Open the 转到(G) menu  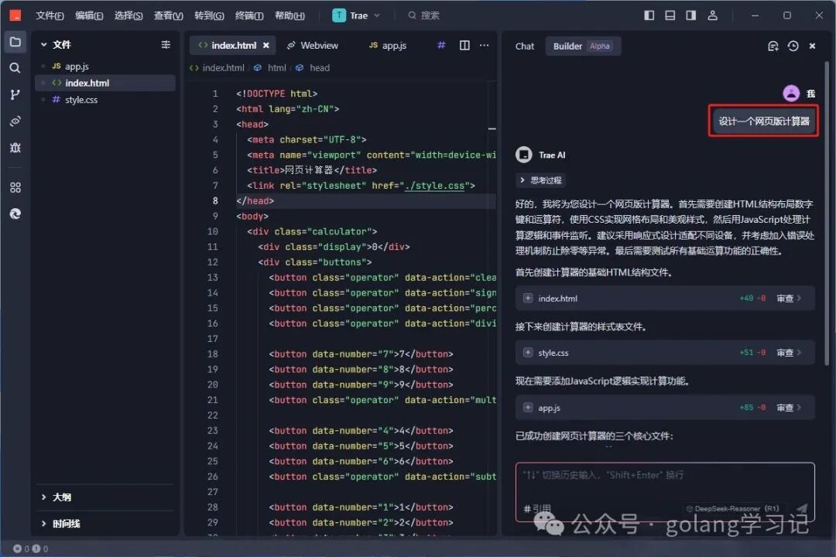tap(209, 15)
